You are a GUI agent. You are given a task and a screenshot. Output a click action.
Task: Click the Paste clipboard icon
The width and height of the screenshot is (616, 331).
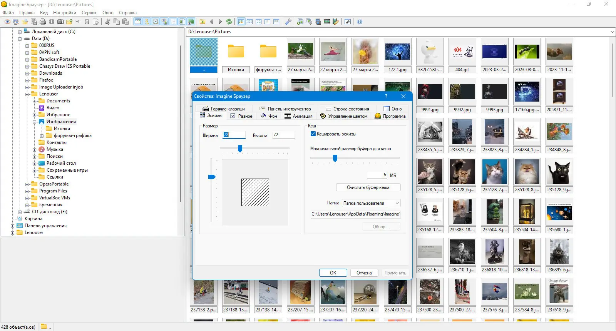point(126,22)
